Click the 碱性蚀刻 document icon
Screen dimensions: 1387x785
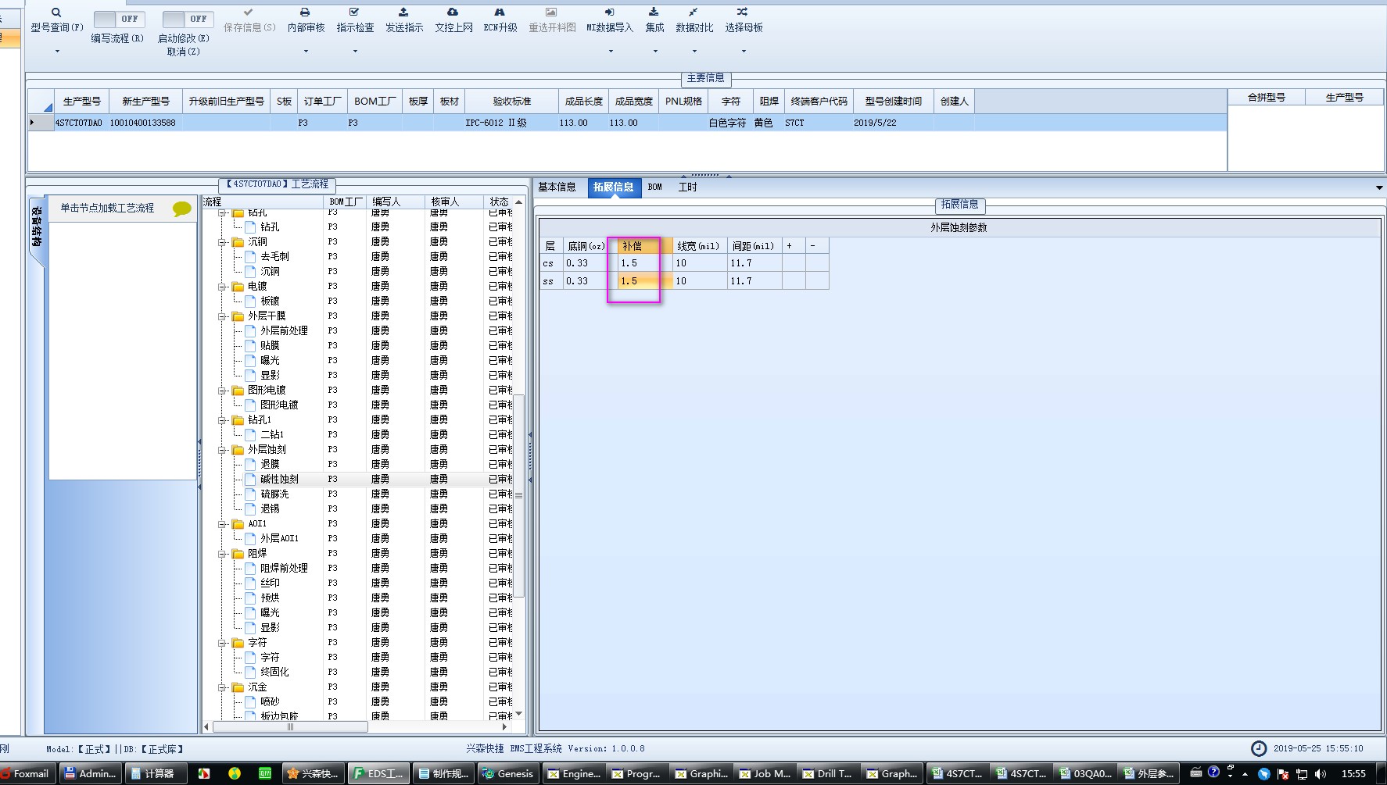251,479
